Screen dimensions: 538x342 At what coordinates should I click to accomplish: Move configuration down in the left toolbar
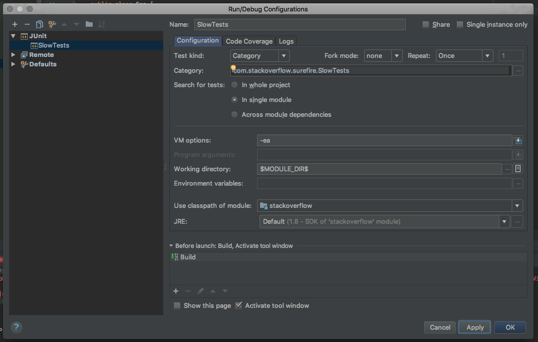(76, 24)
